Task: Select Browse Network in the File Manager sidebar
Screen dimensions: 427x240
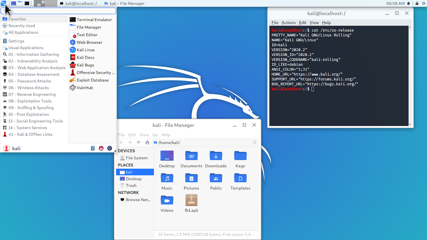Action: (x=135, y=200)
